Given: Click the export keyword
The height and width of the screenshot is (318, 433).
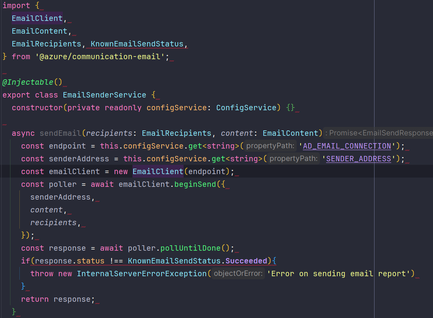Looking at the screenshot, I should pos(16,95).
